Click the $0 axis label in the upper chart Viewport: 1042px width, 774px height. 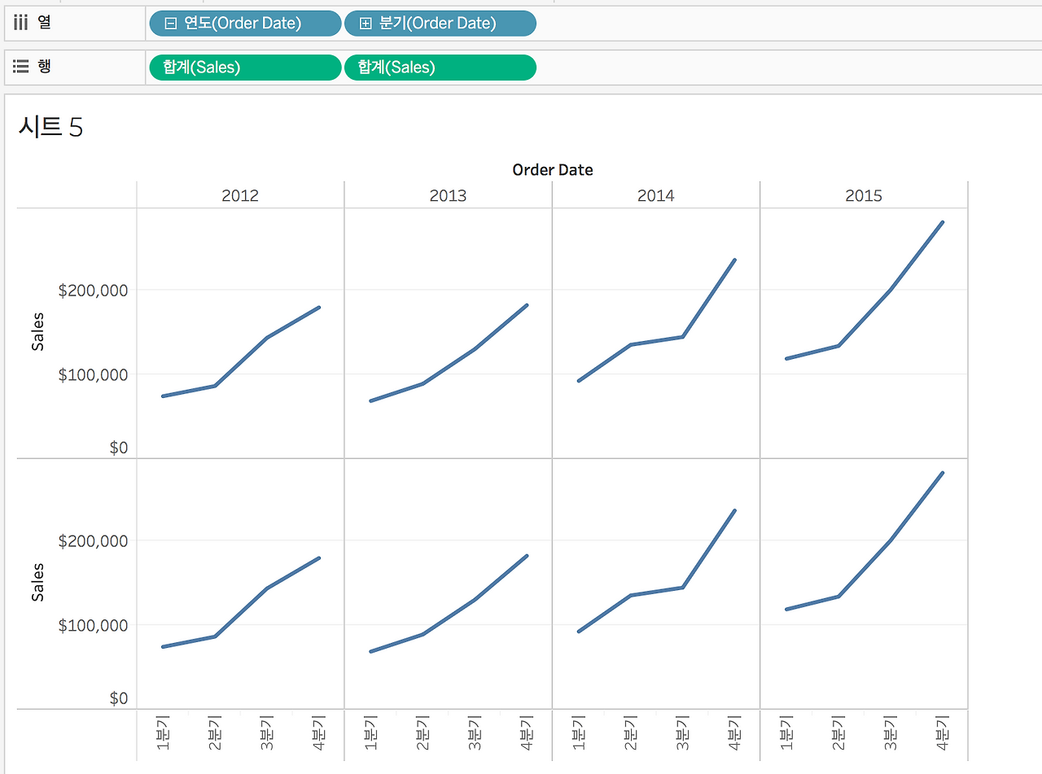(118, 448)
